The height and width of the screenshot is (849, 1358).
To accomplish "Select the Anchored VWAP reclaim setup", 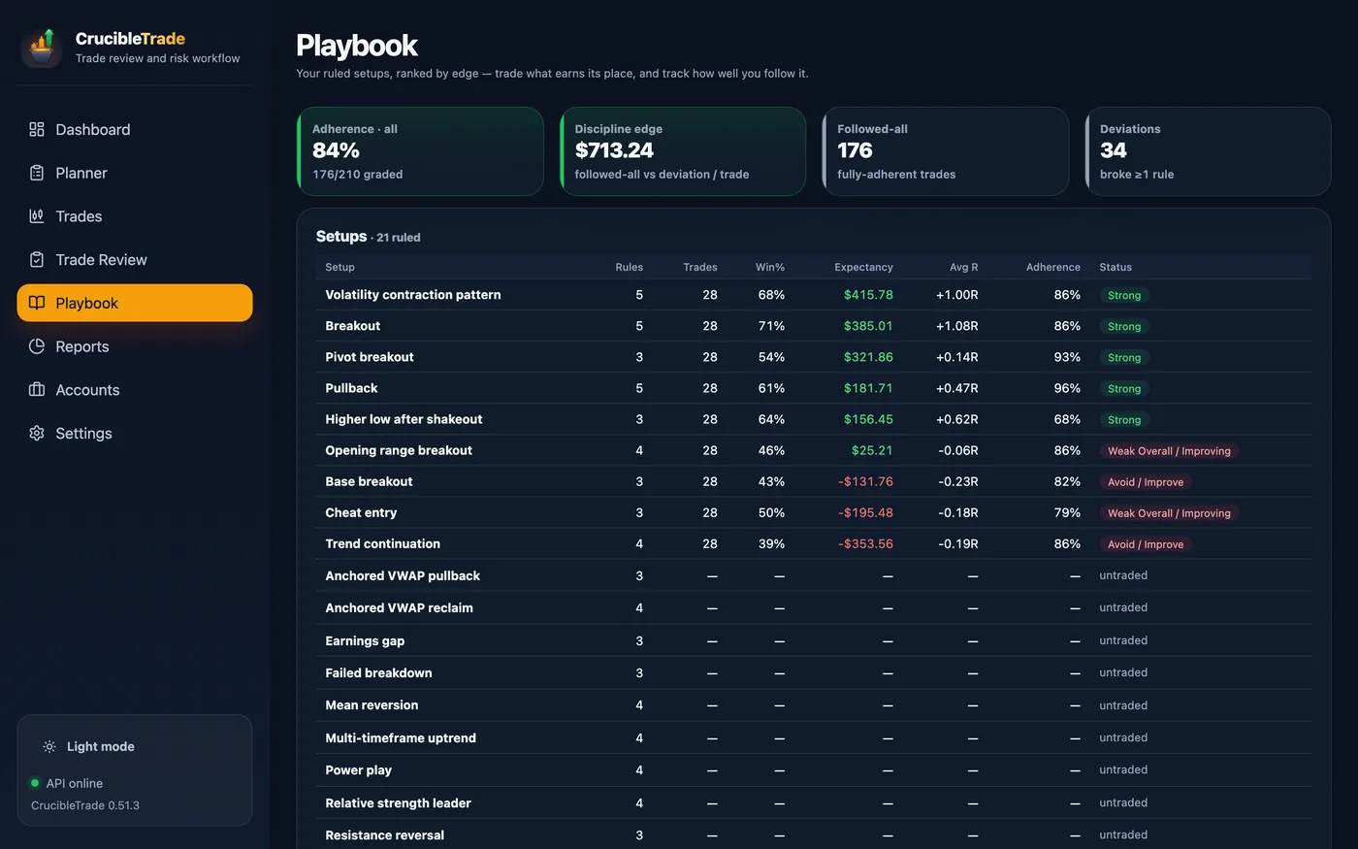I will point(814,607).
